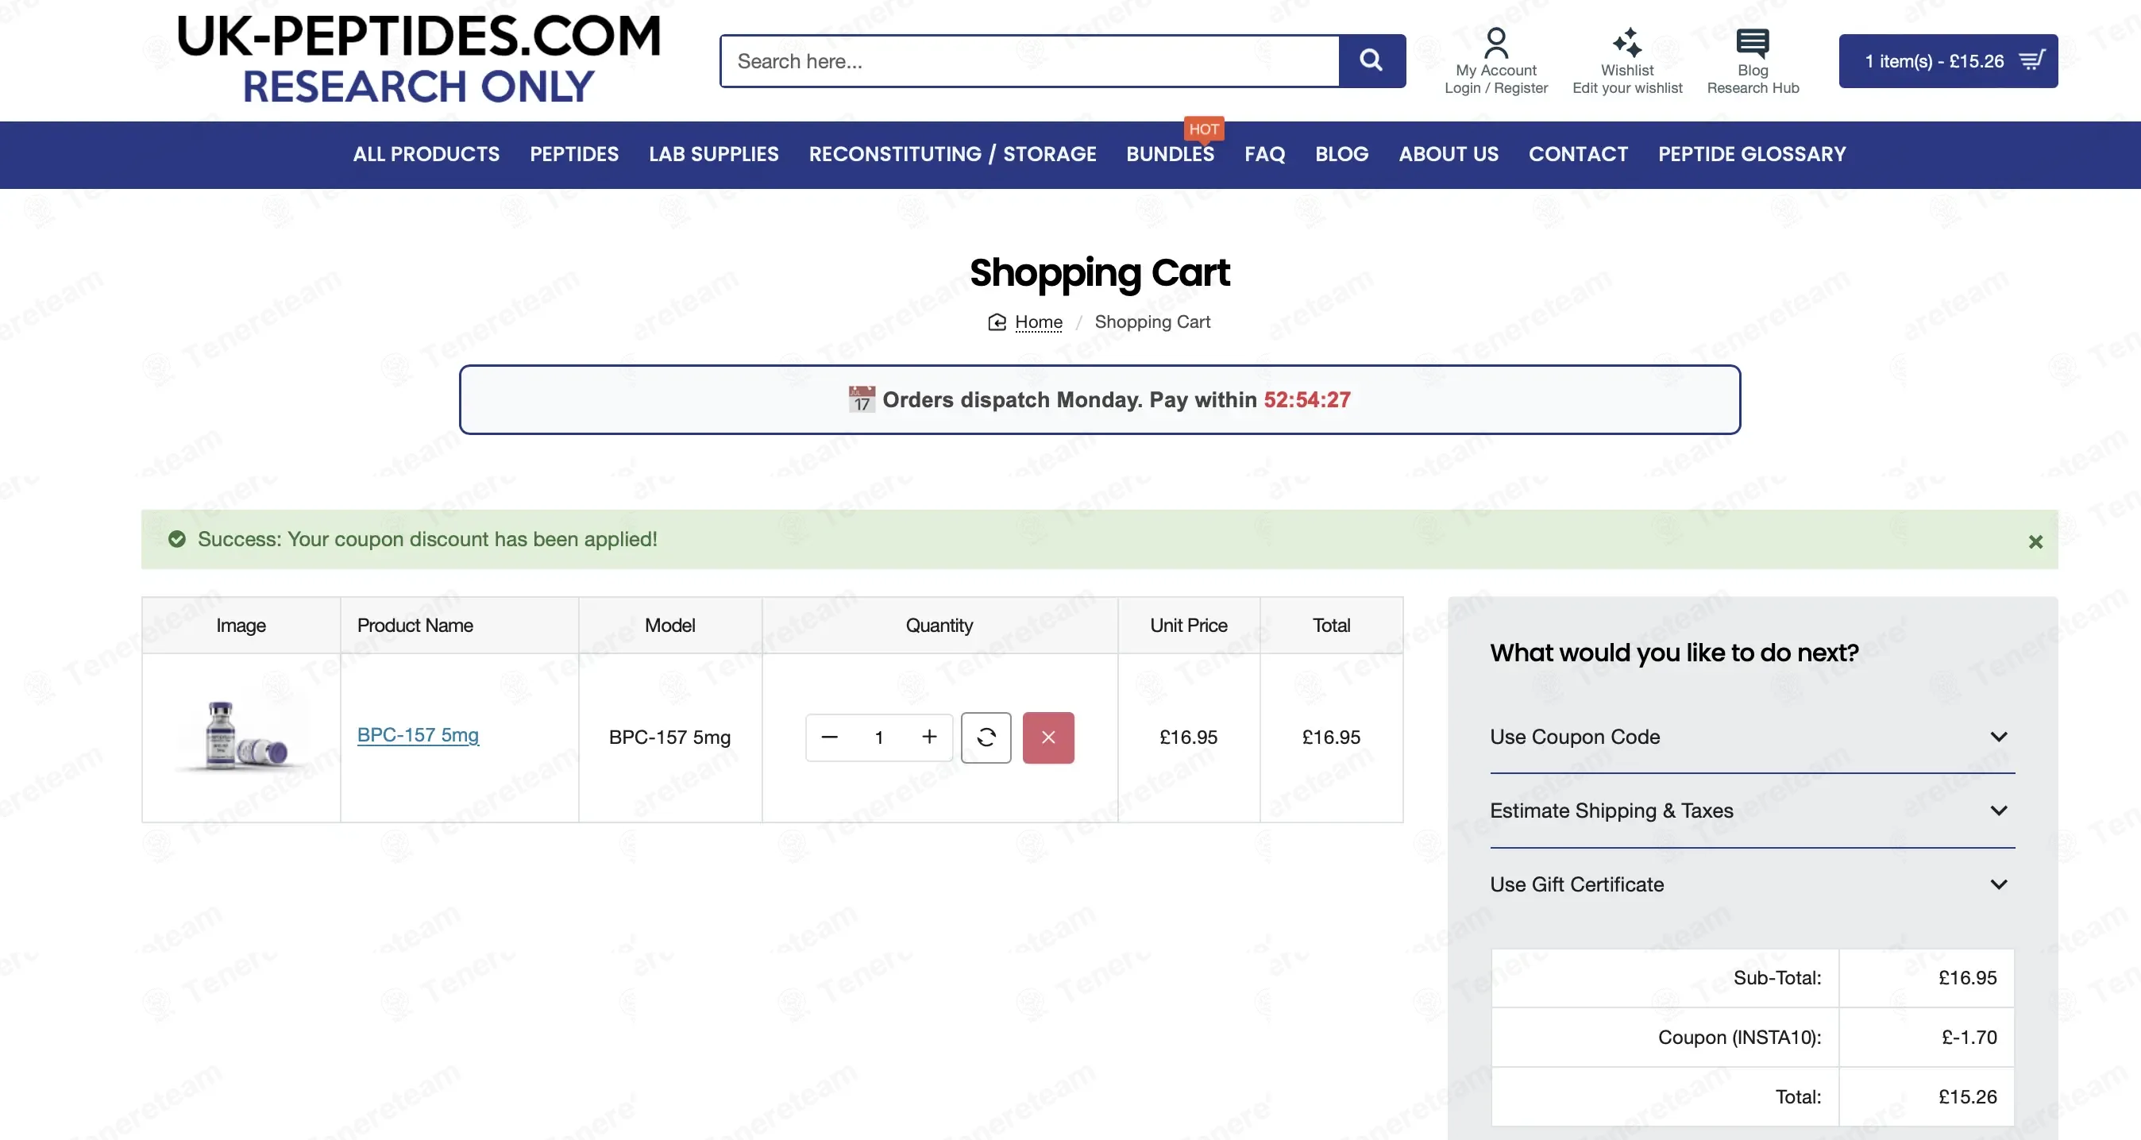Expand Use Gift Certificate section
Image resolution: width=2141 pixels, height=1140 pixels.
click(1751, 884)
